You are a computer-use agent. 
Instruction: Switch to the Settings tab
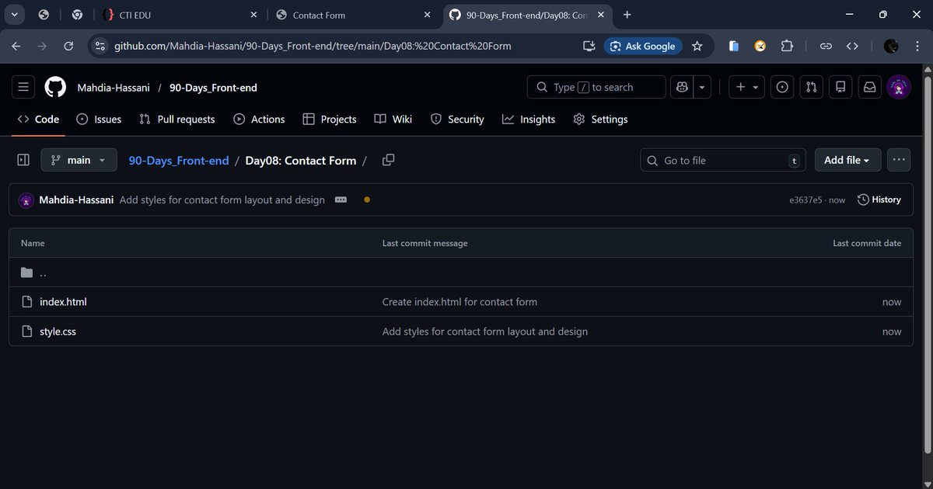[599, 119]
